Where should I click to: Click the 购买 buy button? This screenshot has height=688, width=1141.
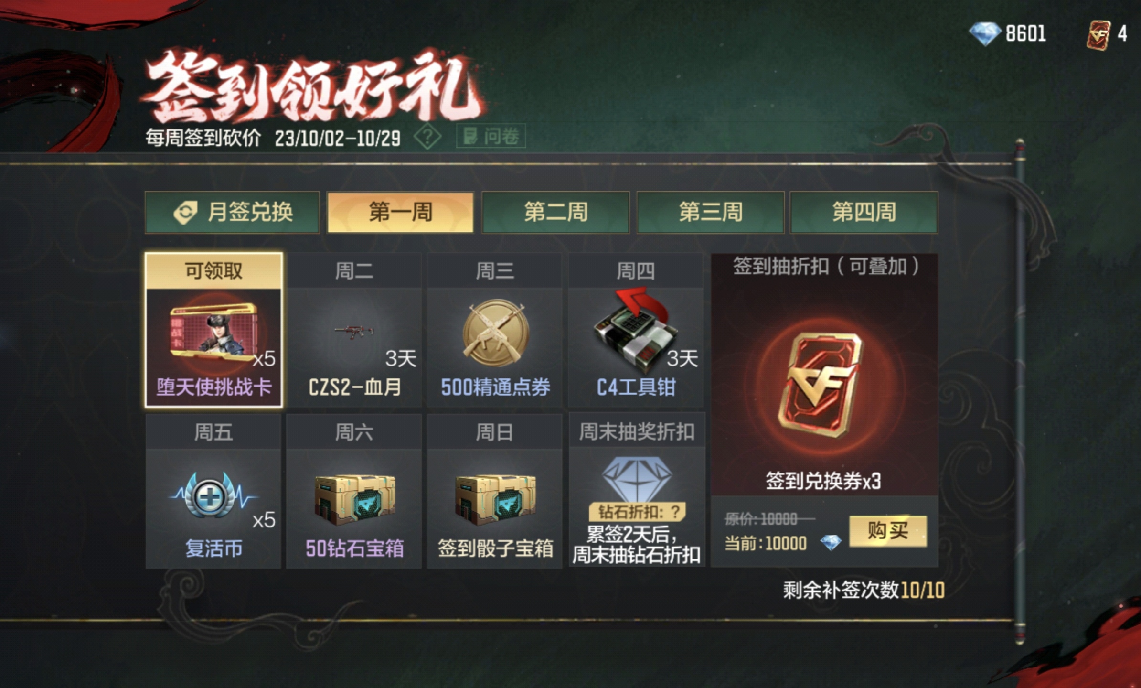888,531
